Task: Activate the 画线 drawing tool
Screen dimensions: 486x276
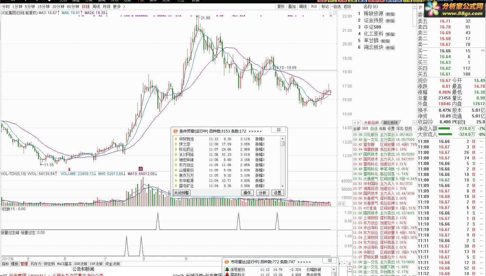Action: pos(303,6)
